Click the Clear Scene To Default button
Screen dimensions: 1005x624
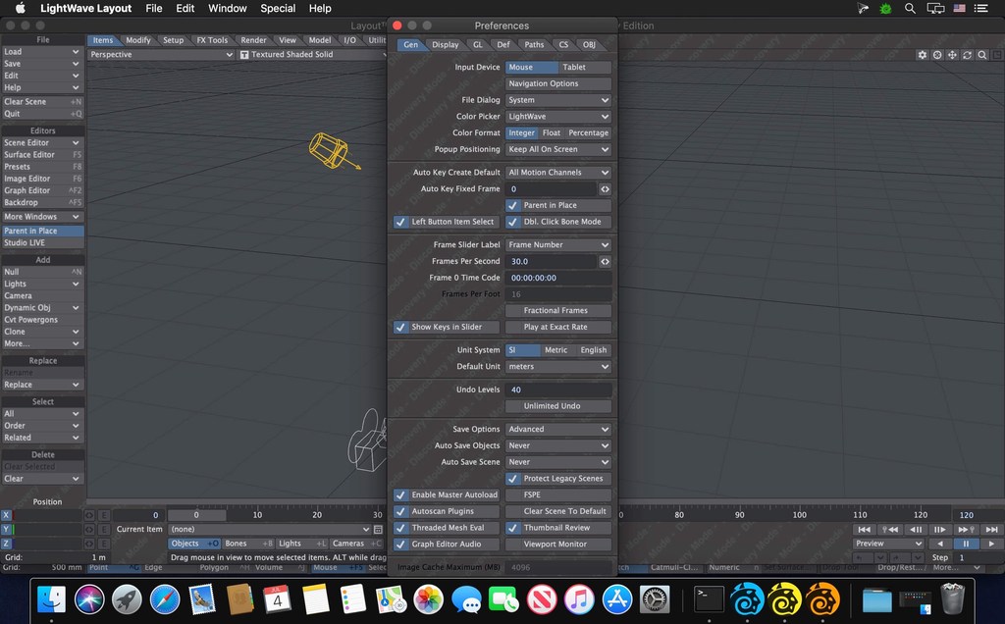pos(558,511)
